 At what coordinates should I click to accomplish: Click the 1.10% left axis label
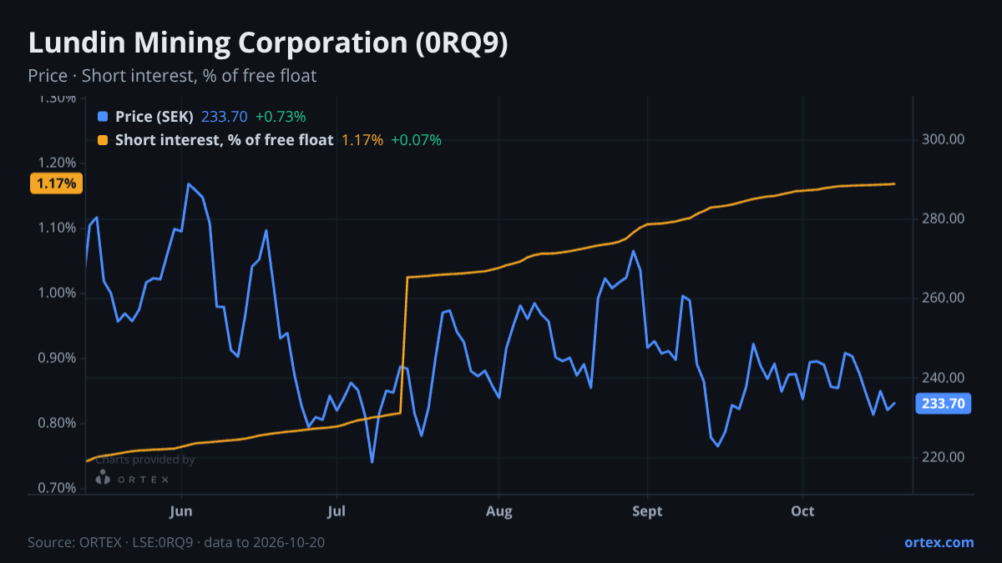point(58,228)
